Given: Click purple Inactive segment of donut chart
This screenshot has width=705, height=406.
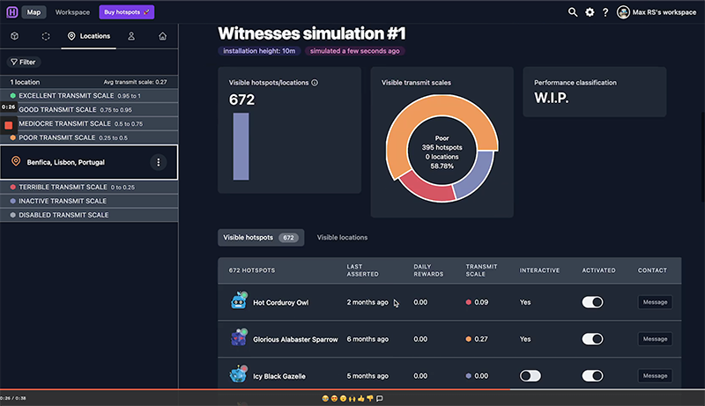Looking at the screenshot, I should coord(477,175).
